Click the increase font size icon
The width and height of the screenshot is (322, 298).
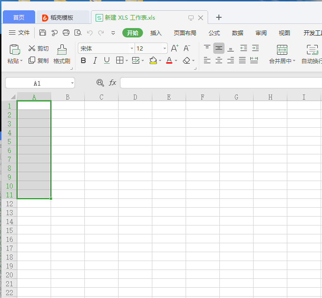click(174, 48)
